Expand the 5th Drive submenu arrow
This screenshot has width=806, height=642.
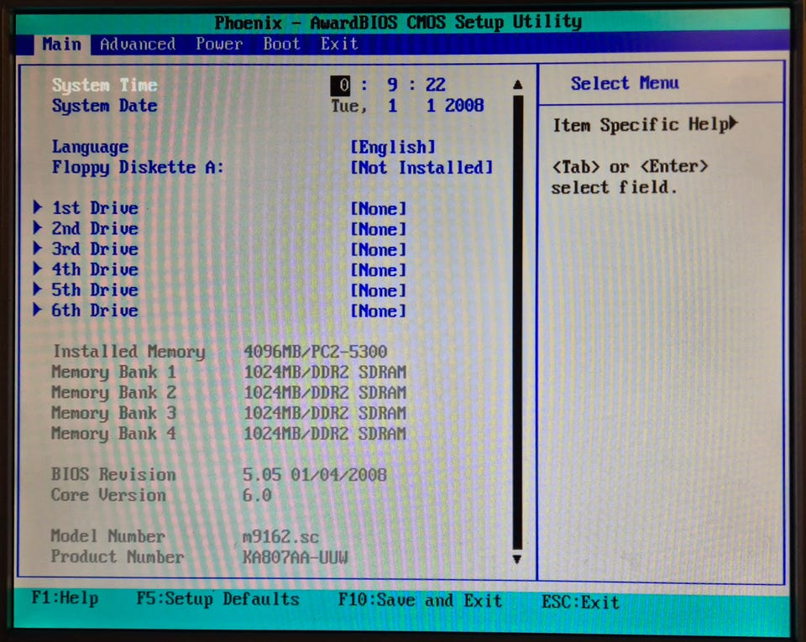click(x=38, y=290)
